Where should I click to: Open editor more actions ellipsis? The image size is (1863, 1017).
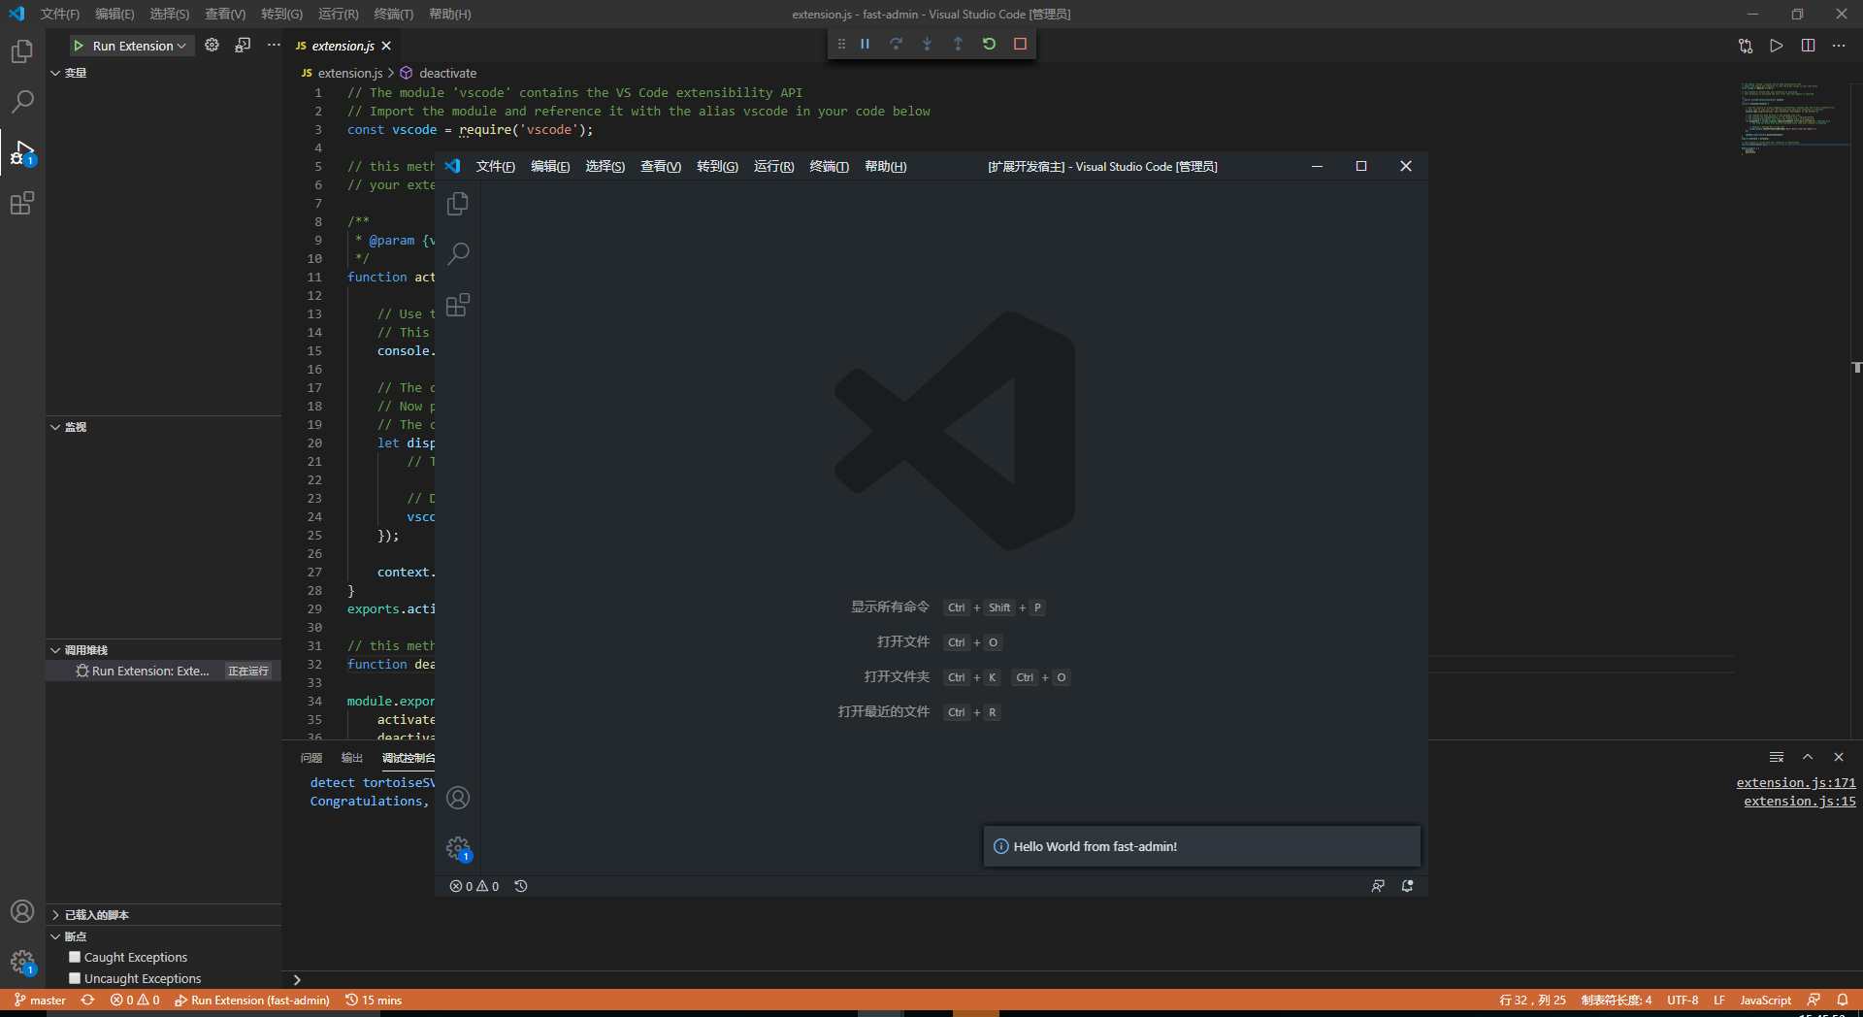pyautogui.click(x=1839, y=46)
